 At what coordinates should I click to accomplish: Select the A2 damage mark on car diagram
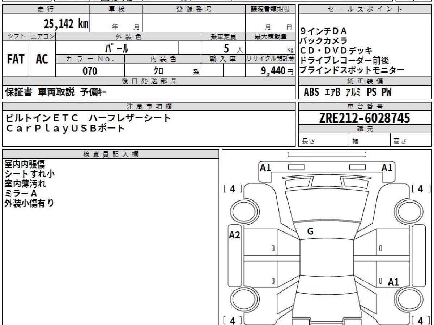pos(234,235)
